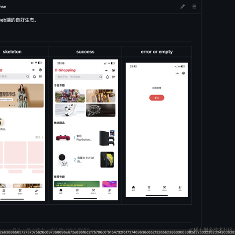Click the search field in success phone
Viewport: 235px width, 235px height.
point(79,77)
